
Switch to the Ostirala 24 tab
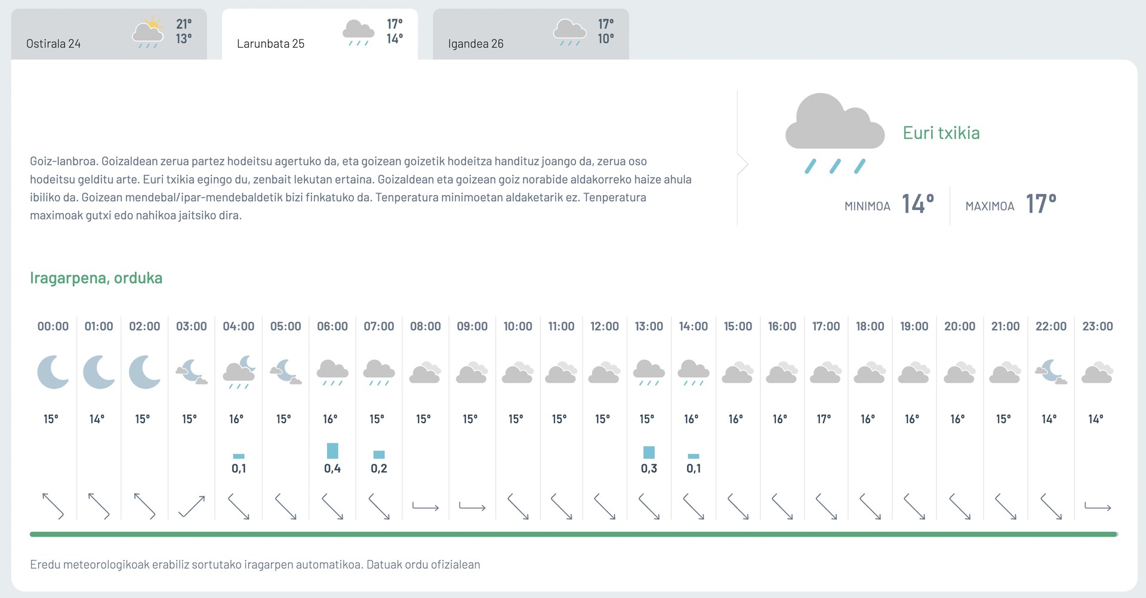pyautogui.click(x=109, y=34)
